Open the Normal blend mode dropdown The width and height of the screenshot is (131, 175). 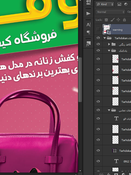pyautogui.click(x=110, y=12)
